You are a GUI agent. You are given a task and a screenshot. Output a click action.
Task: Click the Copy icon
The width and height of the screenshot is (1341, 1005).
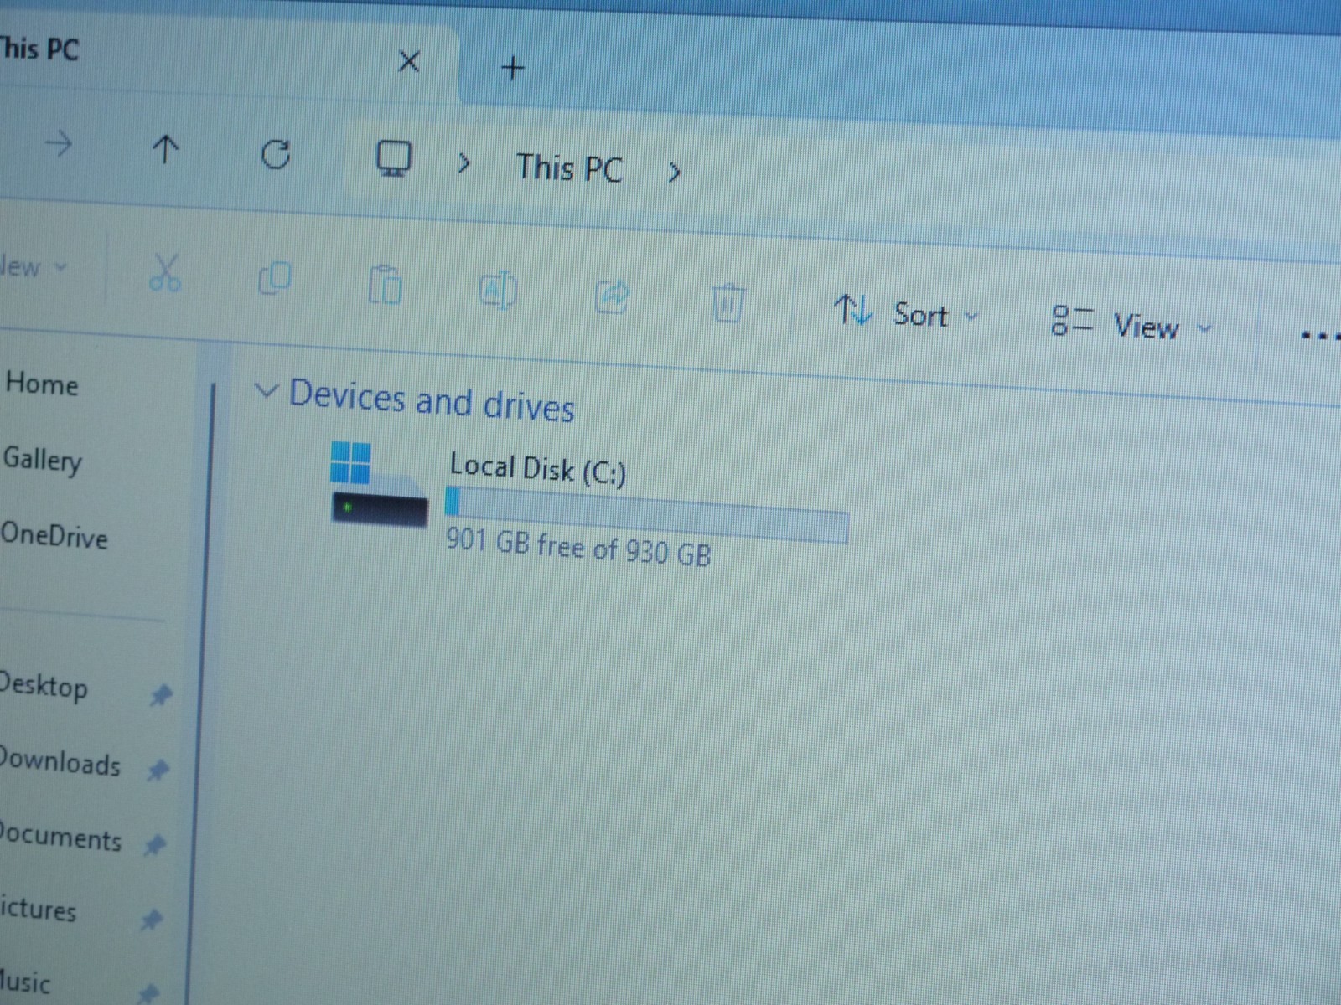coord(275,278)
